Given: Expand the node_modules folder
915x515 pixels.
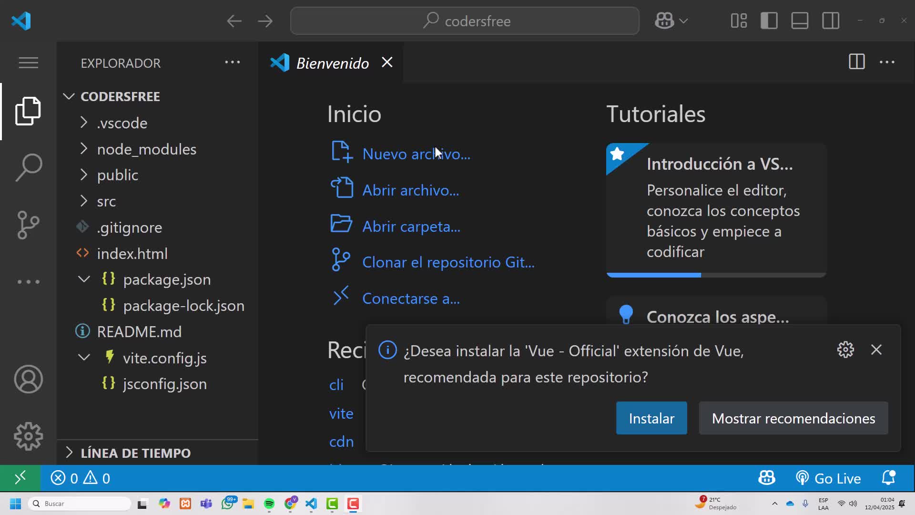Looking at the screenshot, I should [x=84, y=149].
